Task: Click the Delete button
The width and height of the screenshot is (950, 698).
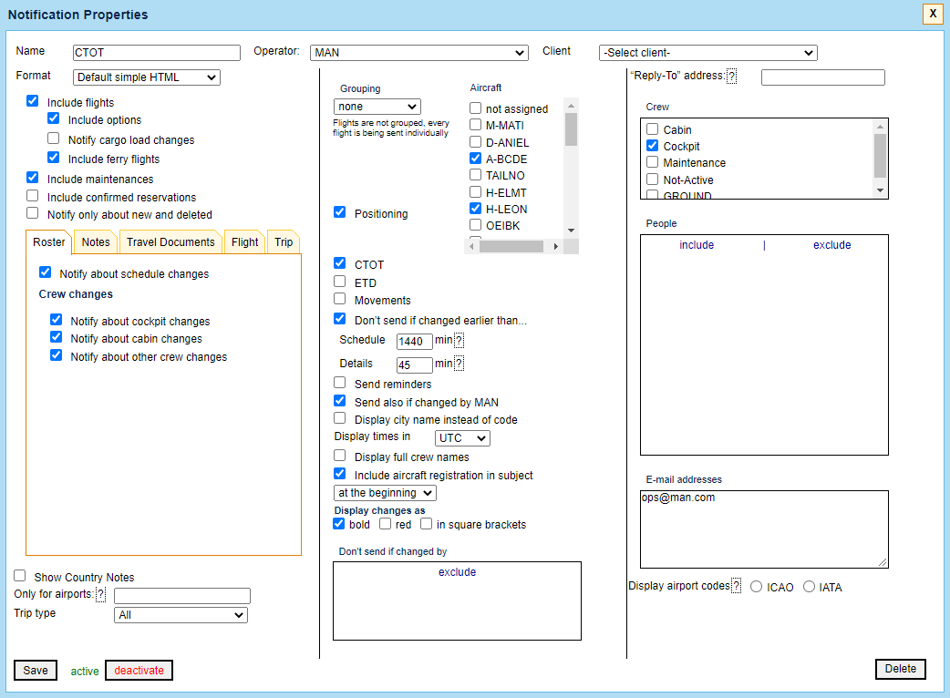Action: tap(901, 669)
